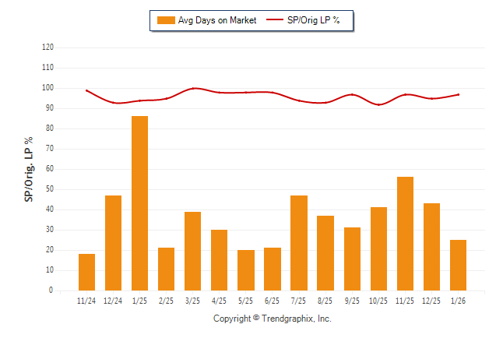Select the 8/25 bar
Image resolution: width=503 pixels, height=338 pixels.
[325, 253]
